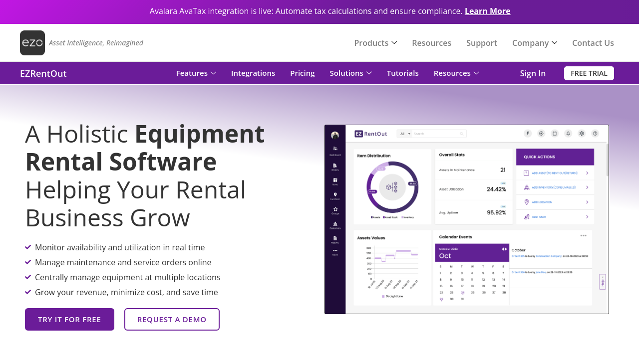Viewport: 639px width, 359px height.
Task: Click the Locations pin icon in sidebar
Action: [335, 195]
